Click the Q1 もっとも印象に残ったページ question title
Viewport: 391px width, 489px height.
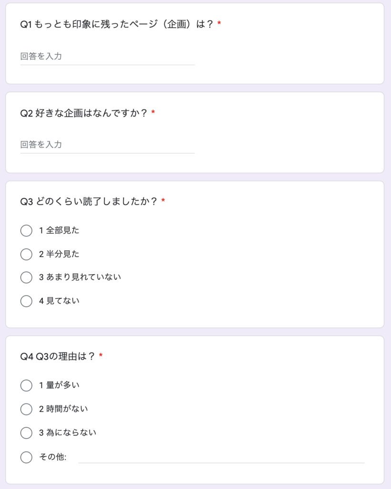[x=117, y=24]
